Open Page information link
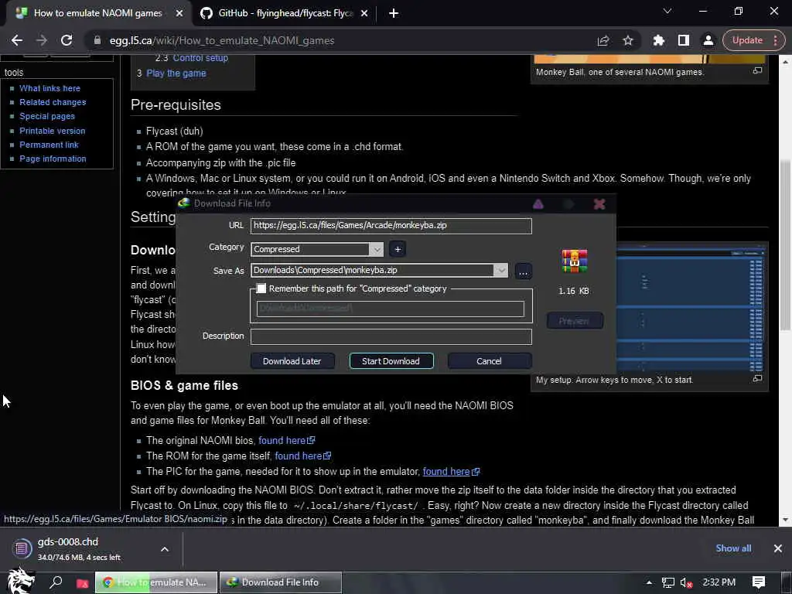The height and width of the screenshot is (594, 792). point(53,159)
